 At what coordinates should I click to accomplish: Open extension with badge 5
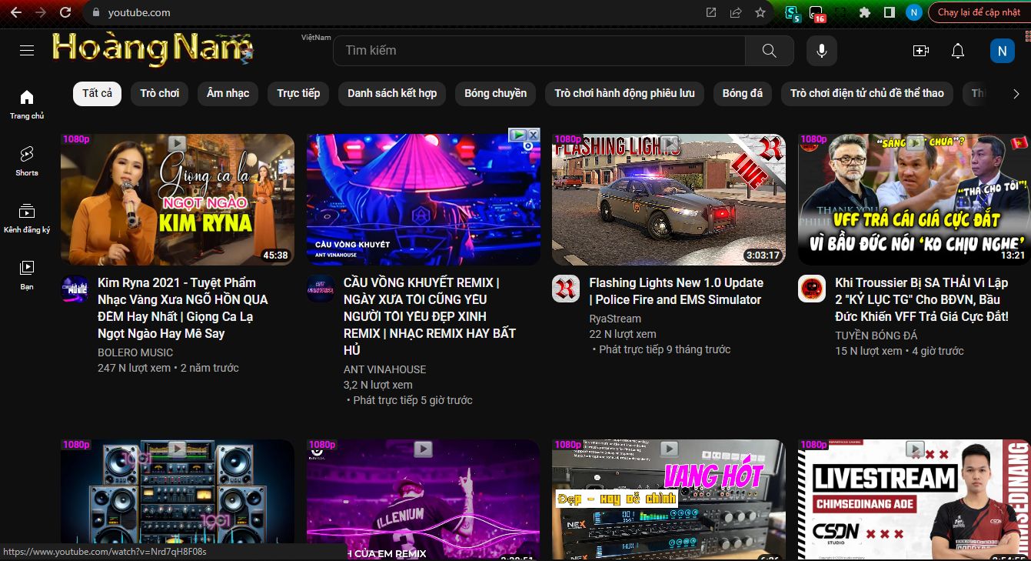click(792, 13)
